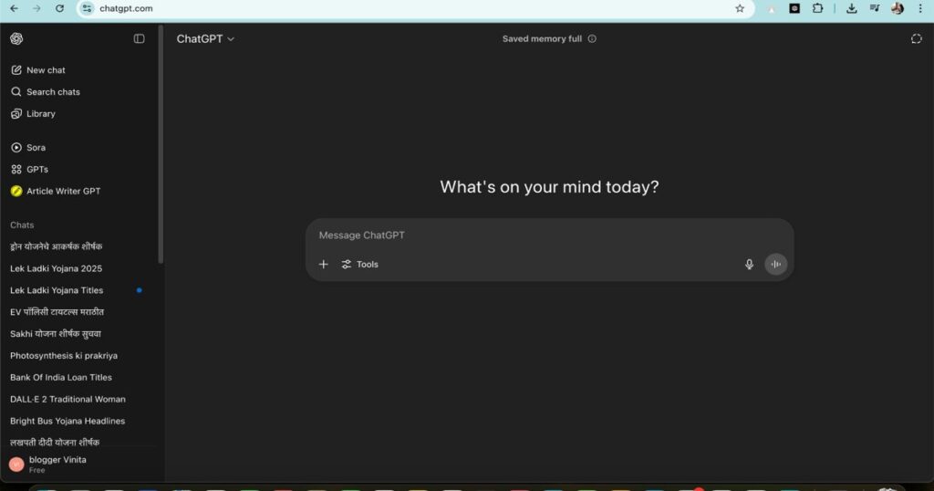Start a New chat
Image resolution: width=934 pixels, height=491 pixels.
click(38, 69)
